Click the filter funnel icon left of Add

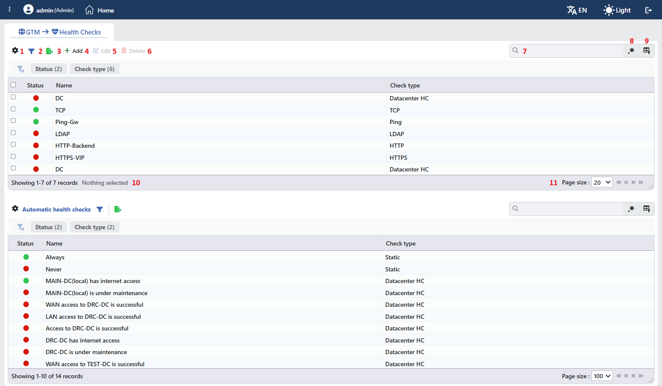coord(31,51)
